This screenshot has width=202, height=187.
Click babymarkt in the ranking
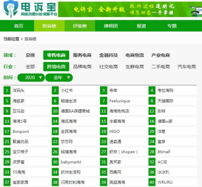[71, 162]
